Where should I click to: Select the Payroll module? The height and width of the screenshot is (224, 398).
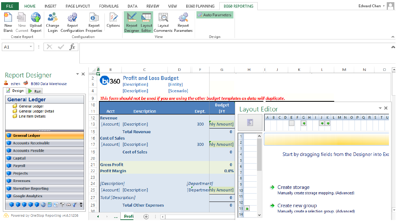point(45,166)
